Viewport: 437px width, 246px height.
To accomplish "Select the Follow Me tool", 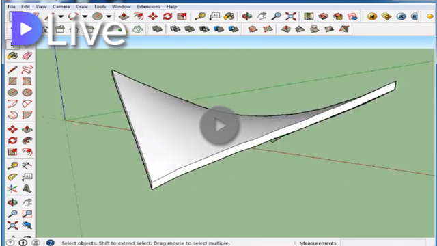I will point(27,141).
